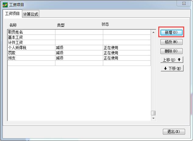193x141 pixels.
Task: Switch to the 计算公式 tab
Action: (x=31, y=14)
